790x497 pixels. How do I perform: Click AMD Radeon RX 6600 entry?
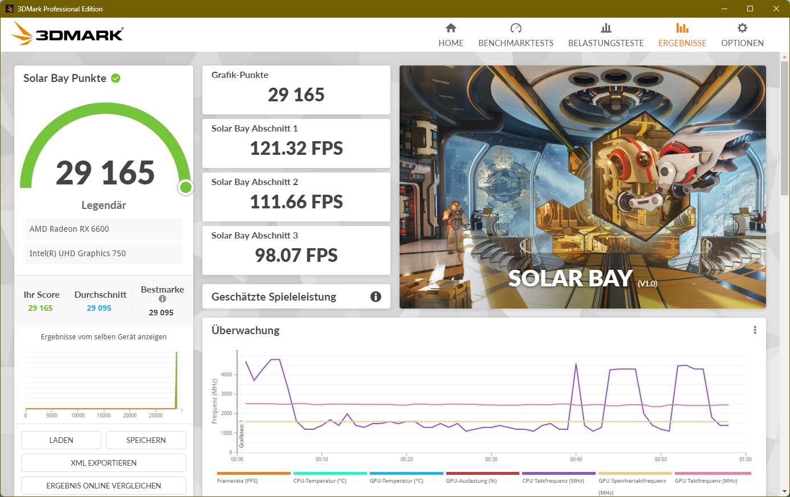[x=104, y=229]
